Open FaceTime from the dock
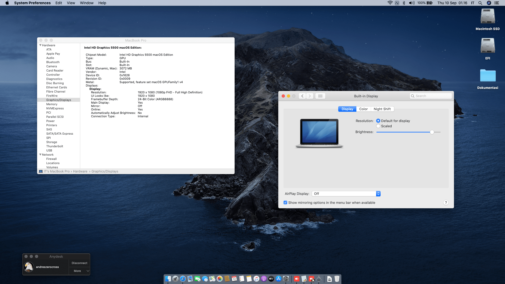 pos(198,279)
